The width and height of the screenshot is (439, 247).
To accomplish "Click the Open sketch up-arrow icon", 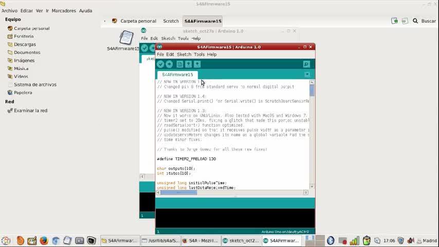I will (189, 64).
